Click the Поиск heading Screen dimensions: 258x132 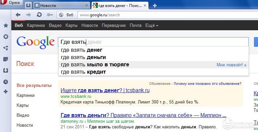pos(25,64)
